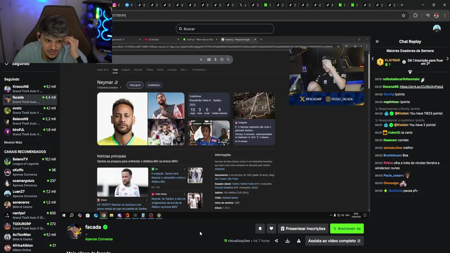Open the facada channel avatar below the video
Viewport: 450px width, 253px height.
[74, 231]
